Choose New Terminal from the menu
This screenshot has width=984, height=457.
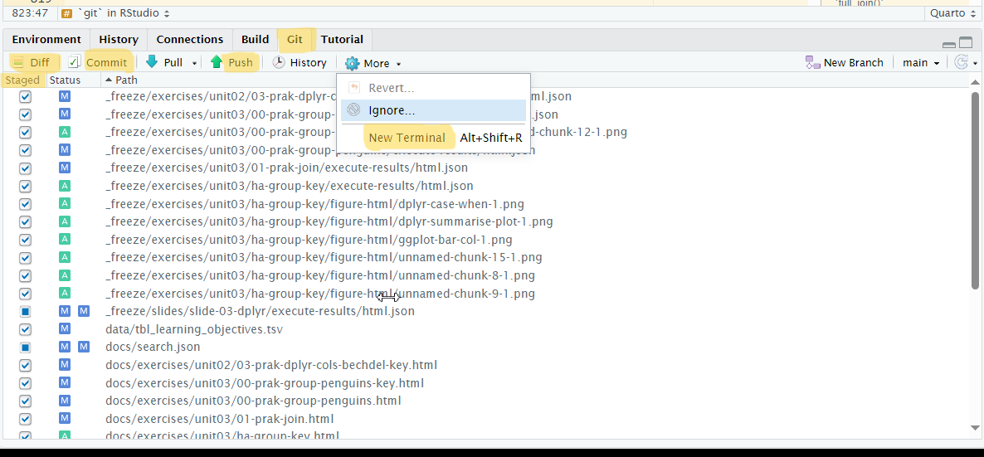click(x=407, y=138)
